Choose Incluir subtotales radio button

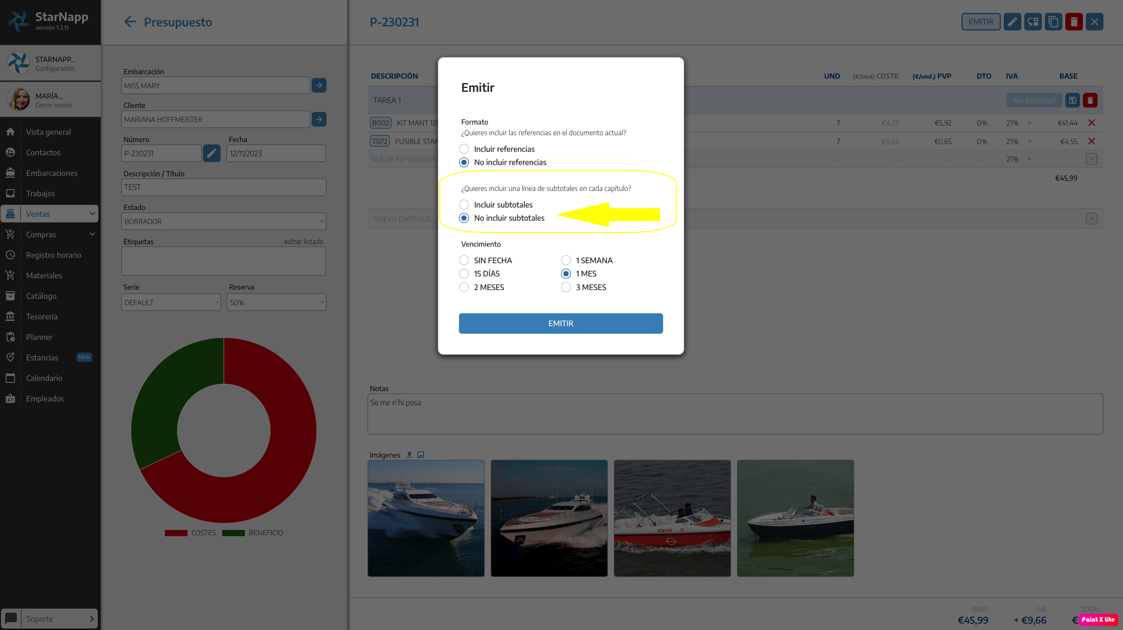(x=464, y=205)
